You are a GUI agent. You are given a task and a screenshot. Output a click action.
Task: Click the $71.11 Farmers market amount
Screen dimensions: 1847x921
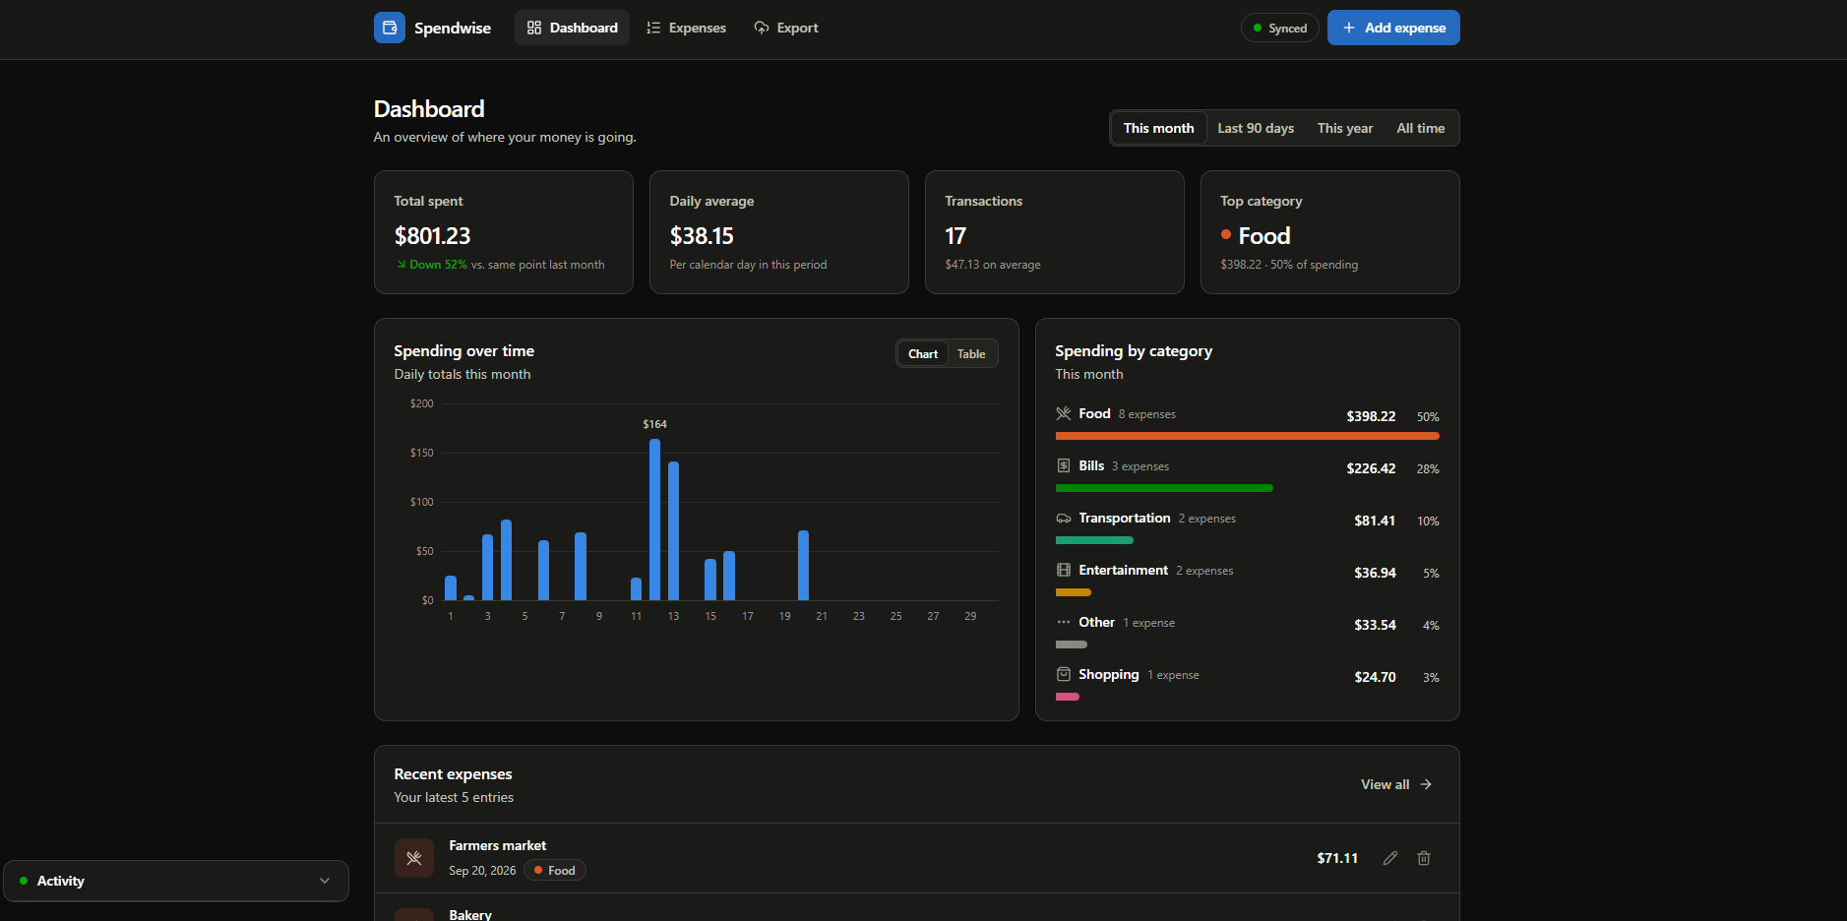[x=1337, y=858]
